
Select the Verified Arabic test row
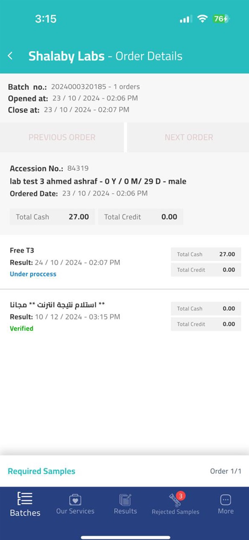[124, 316]
